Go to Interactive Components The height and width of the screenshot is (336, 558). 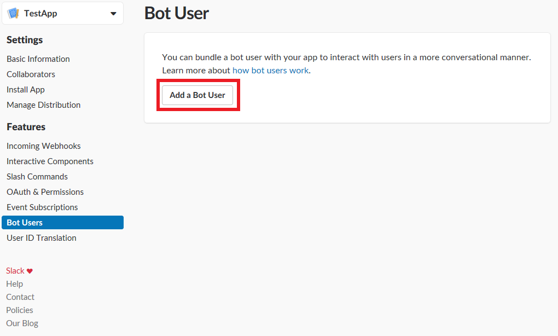50,161
